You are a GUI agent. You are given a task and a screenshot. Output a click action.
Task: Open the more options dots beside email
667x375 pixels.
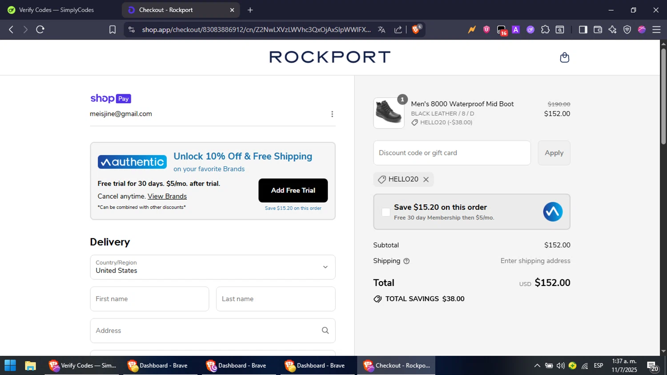(x=332, y=114)
